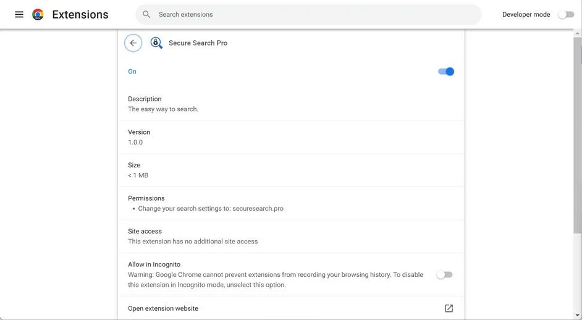Click the Size heading

click(134, 165)
